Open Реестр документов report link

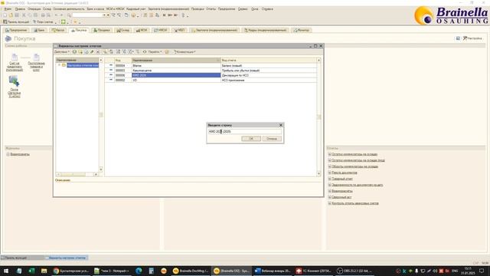click(345, 172)
